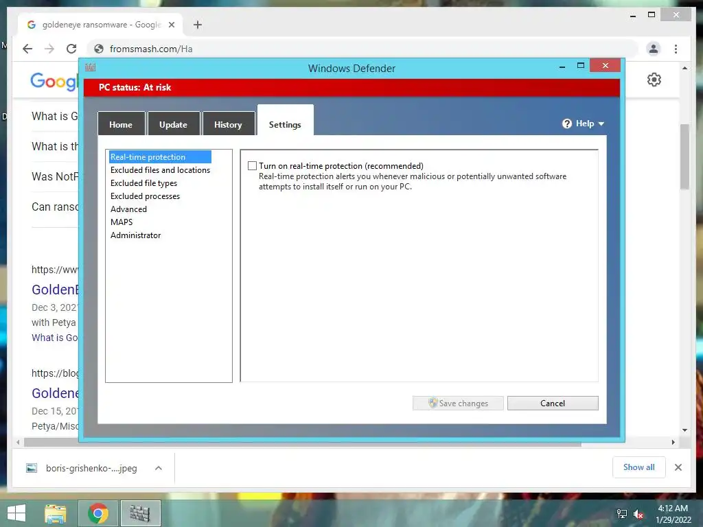Image resolution: width=703 pixels, height=527 pixels.
Task: Click the Cancel button
Action: [553, 403]
